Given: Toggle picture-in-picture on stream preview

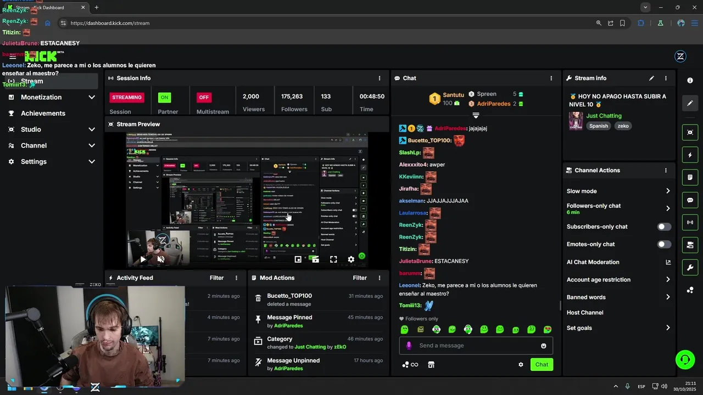Looking at the screenshot, I should [298, 259].
